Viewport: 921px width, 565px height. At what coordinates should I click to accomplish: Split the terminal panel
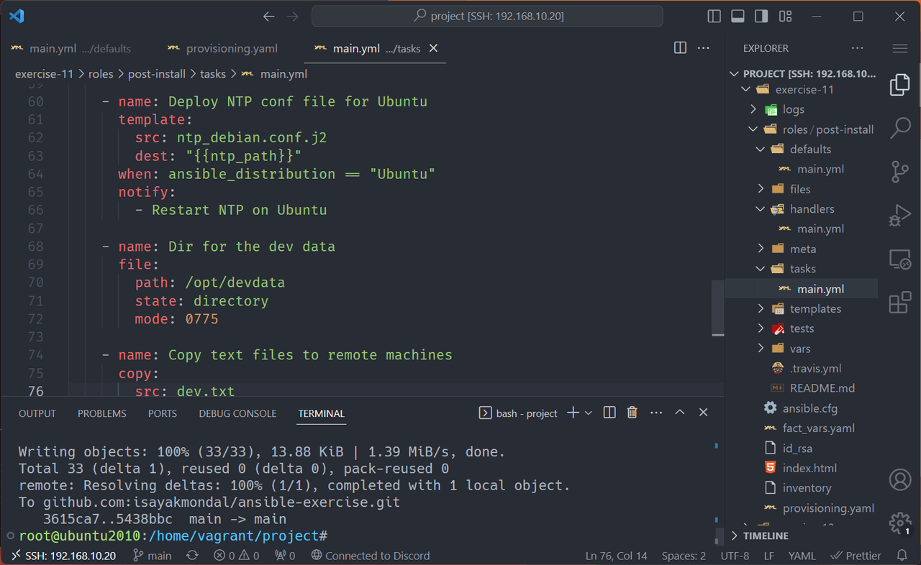pyautogui.click(x=609, y=413)
